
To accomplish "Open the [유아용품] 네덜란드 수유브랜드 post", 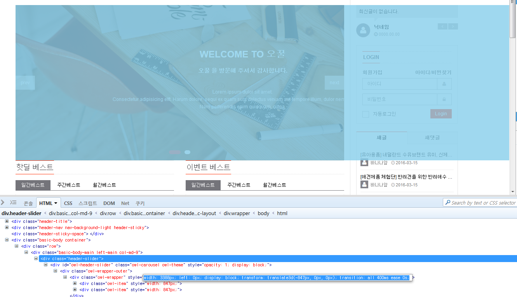I will (x=406, y=155).
